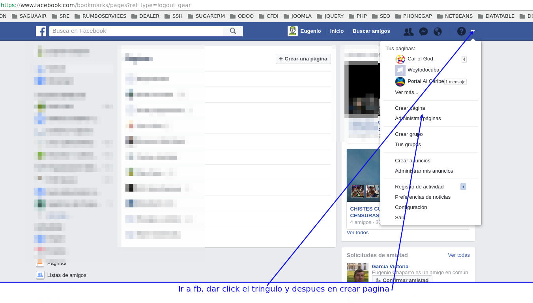Click Confirmar amistad button
The height and width of the screenshot is (303, 533).
(x=402, y=279)
